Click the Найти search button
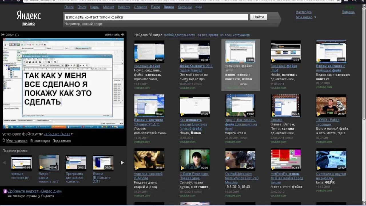The image size is (366, 206). click(x=258, y=17)
